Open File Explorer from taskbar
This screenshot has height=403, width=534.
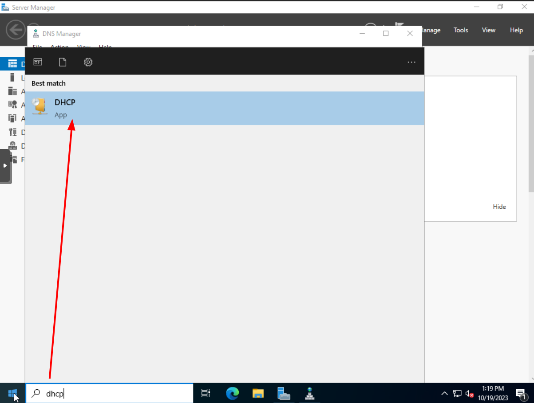click(258, 393)
